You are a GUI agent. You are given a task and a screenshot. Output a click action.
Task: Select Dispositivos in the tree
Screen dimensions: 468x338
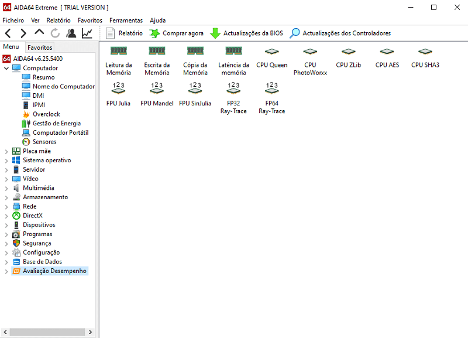point(39,225)
